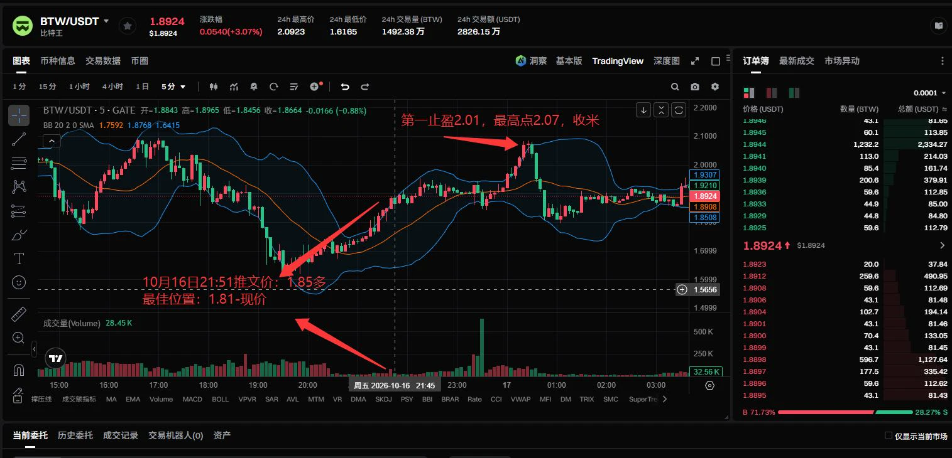Viewport: 952px width, 458px height.
Task: Select the trend line drawing tool
Action: point(19,139)
